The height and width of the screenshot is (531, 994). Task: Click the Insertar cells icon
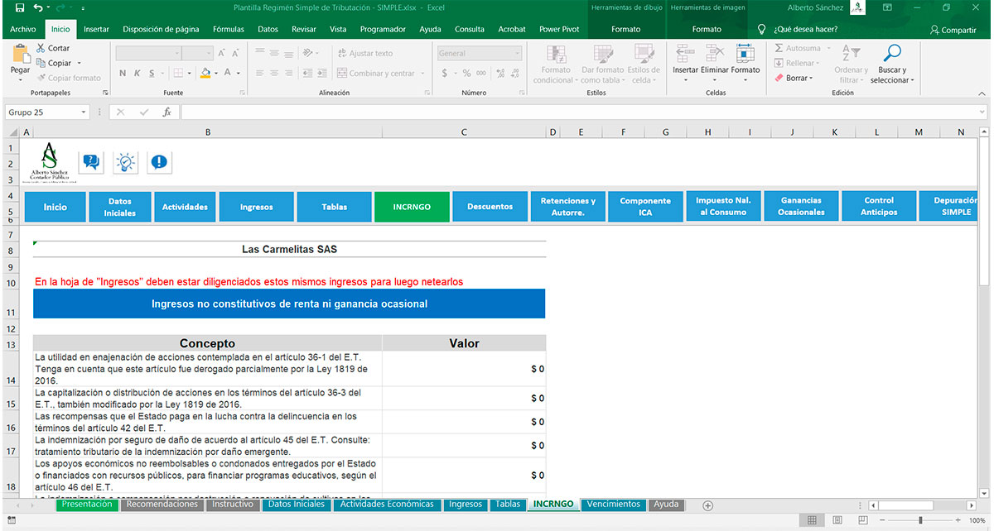point(685,53)
